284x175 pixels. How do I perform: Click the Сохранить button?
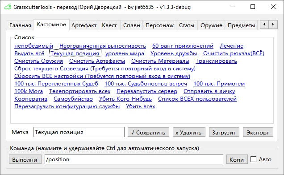click(x=148, y=132)
